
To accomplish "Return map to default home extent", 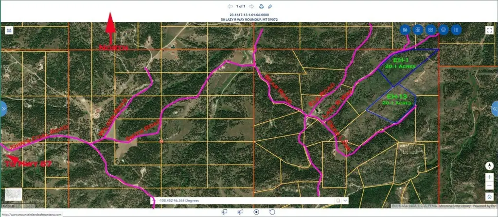I will point(490,197).
